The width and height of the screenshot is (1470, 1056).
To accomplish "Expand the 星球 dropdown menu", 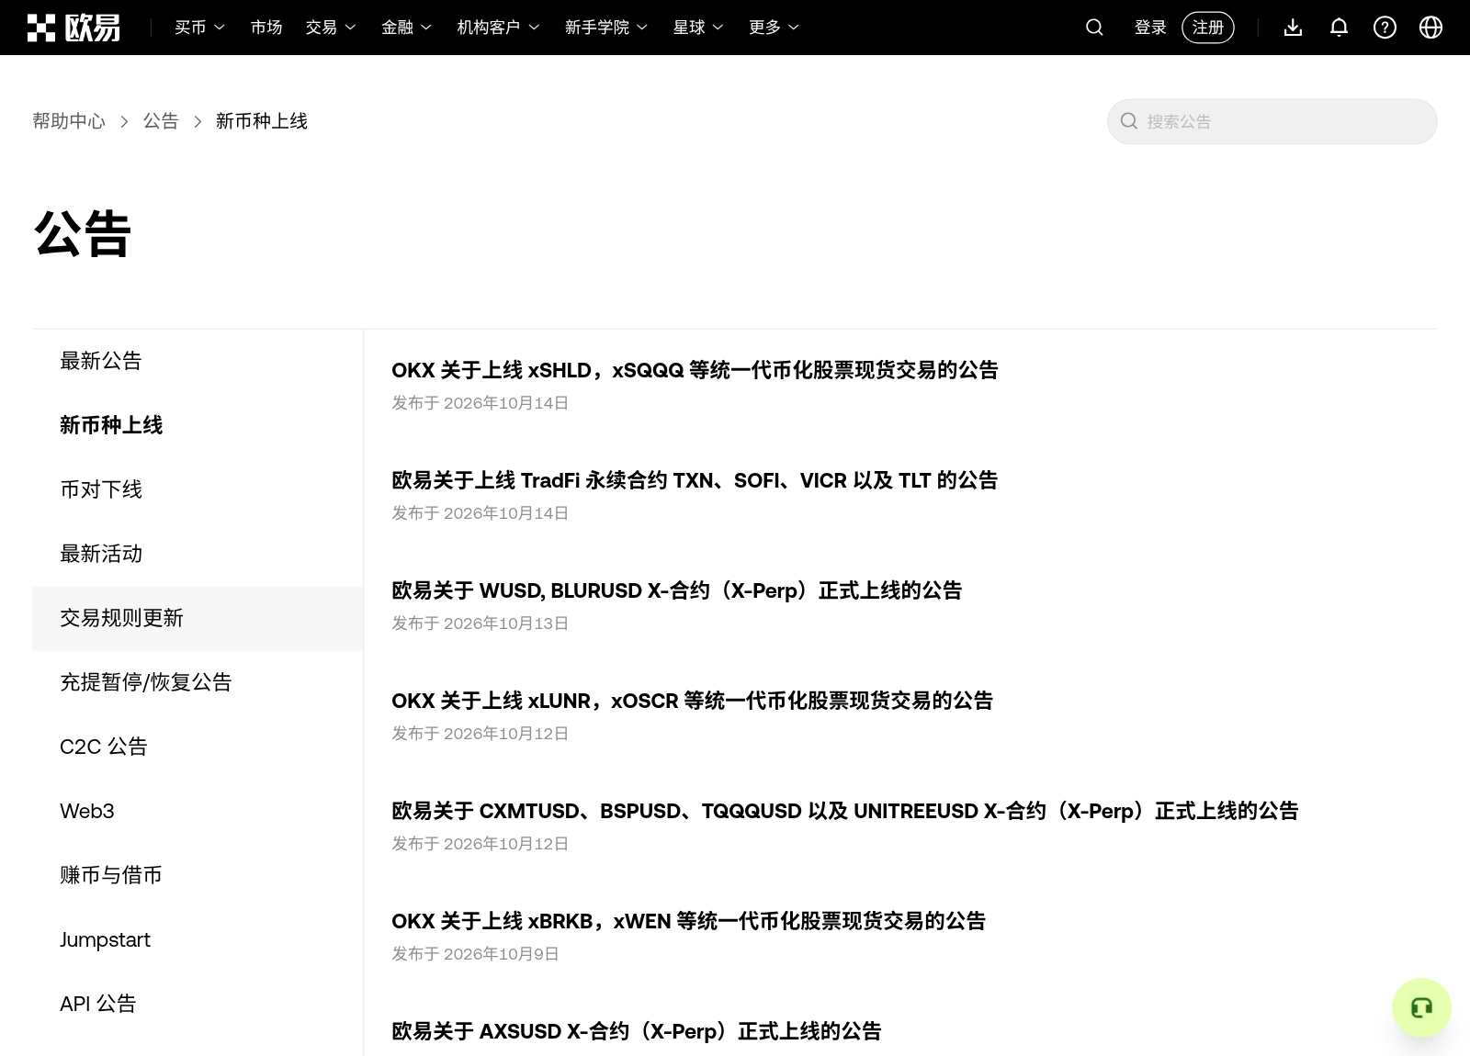I will click(698, 28).
